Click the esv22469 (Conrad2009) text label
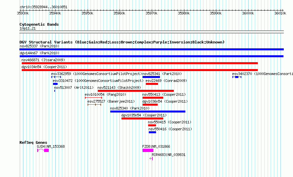This screenshot has width=293, height=177. pyautogui.click(x=166, y=81)
